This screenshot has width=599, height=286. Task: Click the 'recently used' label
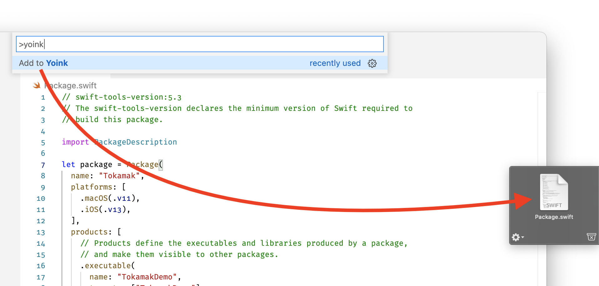pos(335,63)
